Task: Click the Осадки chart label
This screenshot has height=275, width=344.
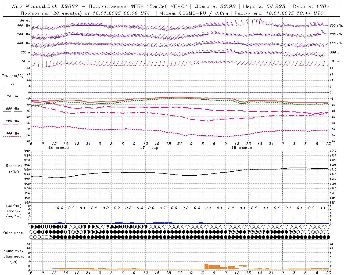Action: click(x=14, y=211)
